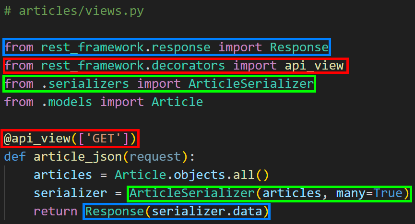Click '.models' in the fourth import line
This screenshot has width=415, height=224.
[67, 102]
